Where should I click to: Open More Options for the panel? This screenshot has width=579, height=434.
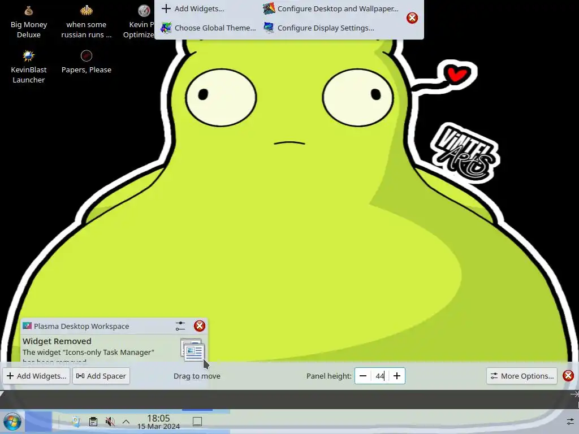click(522, 376)
